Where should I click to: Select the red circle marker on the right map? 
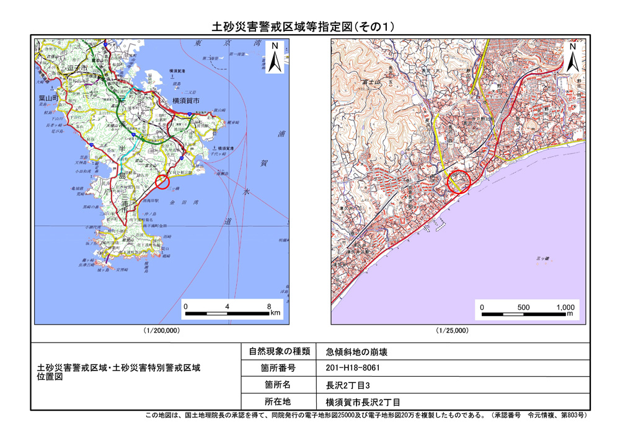459,182
